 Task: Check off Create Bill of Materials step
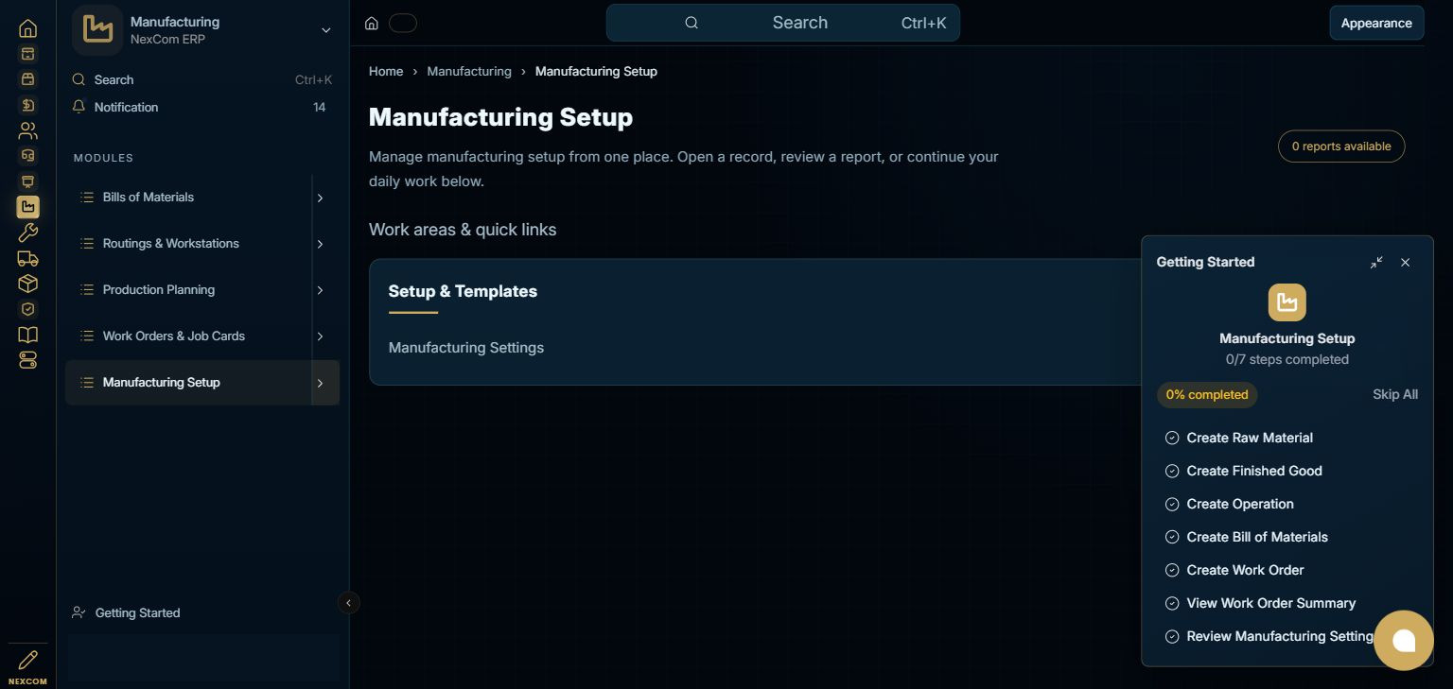(1172, 537)
